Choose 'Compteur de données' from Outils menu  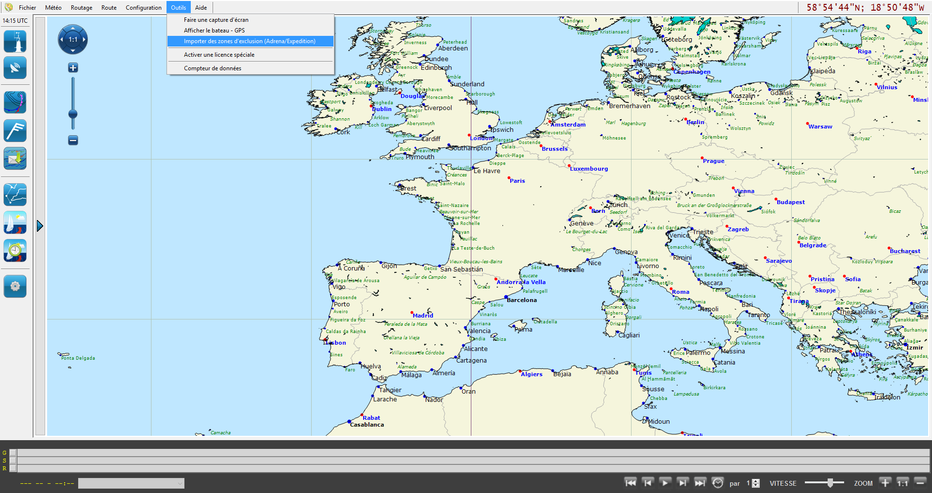212,68
